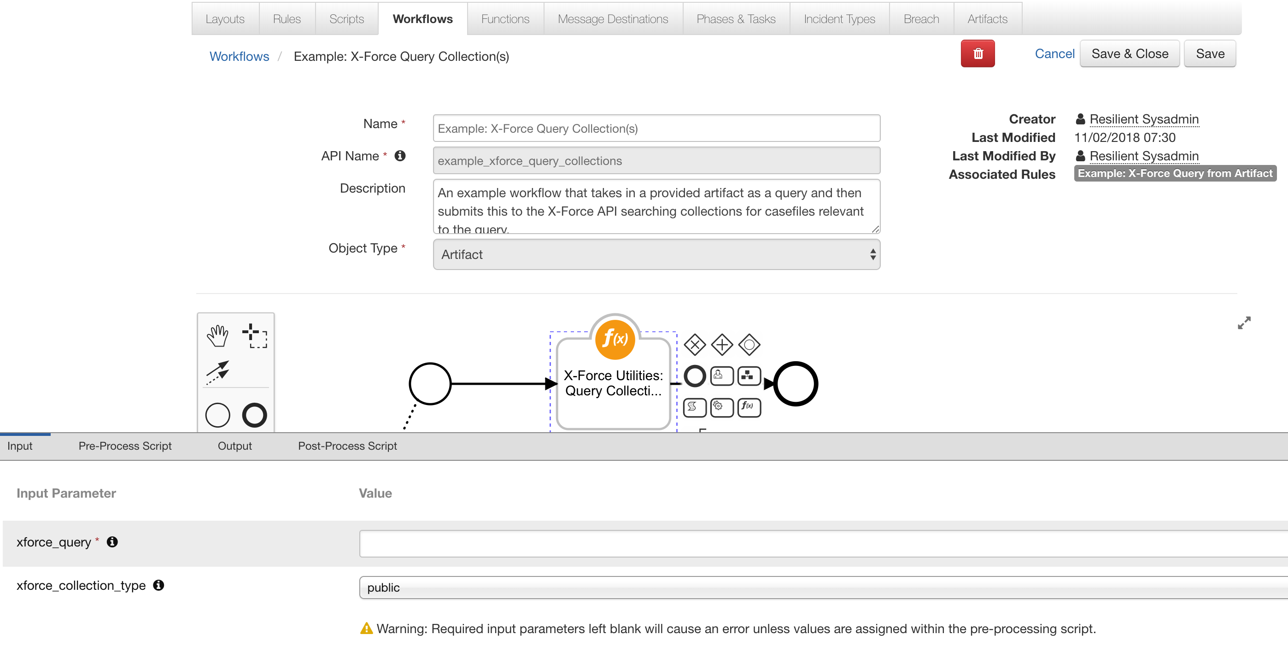Add a function f(x) node
The width and height of the screenshot is (1288, 658).
pos(749,407)
